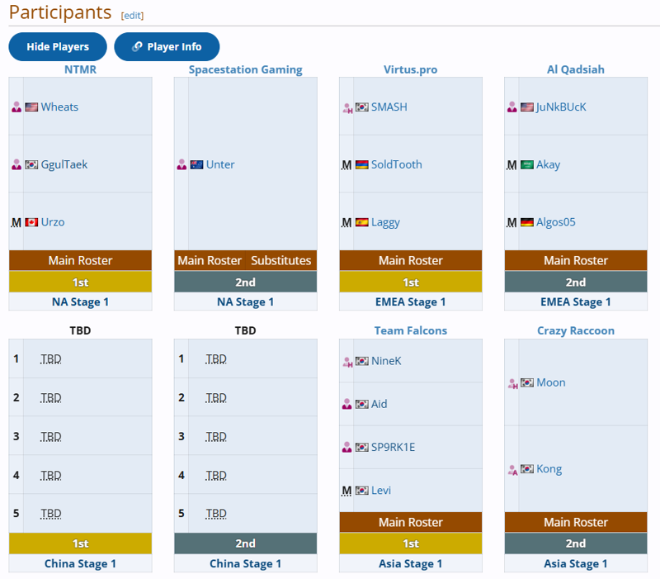Switch to Spacestation Gaming's Substitutes tab
The height and width of the screenshot is (579, 660).
click(281, 260)
